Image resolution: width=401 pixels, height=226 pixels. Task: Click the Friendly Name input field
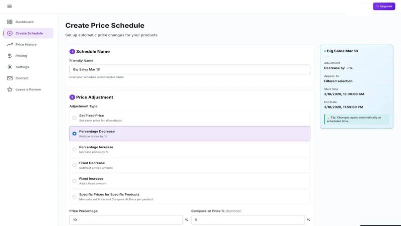click(190, 69)
